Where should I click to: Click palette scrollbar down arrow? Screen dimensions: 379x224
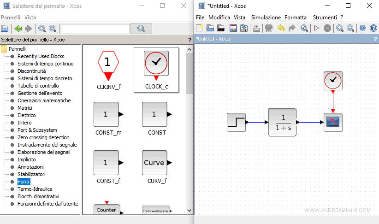(x=189, y=211)
